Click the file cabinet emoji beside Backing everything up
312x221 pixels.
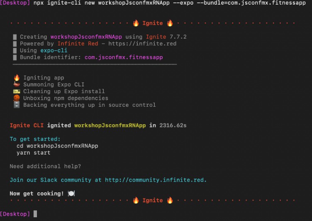pyautogui.click(x=17, y=105)
